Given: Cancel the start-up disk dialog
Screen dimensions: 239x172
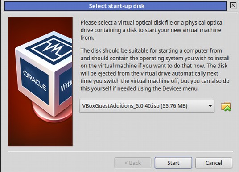Looking at the screenshot, I should click(x=214, y=163).
